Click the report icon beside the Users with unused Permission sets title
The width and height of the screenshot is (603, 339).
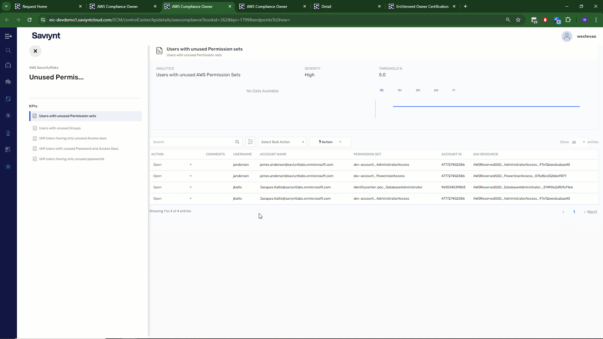pyautogui.click(x=160, y=51)
